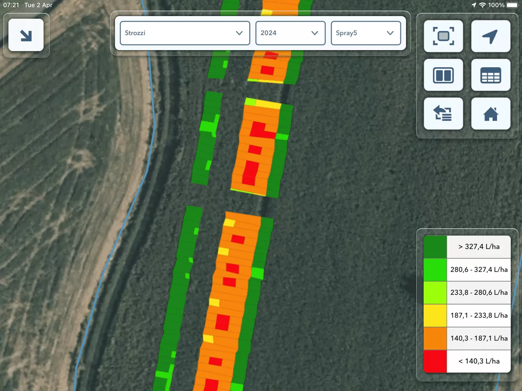Viewport: 522px width, 391px height.
Task: Tap the "233,8 - 280,6 L/ha" legend row
Action: click(479, 292)
